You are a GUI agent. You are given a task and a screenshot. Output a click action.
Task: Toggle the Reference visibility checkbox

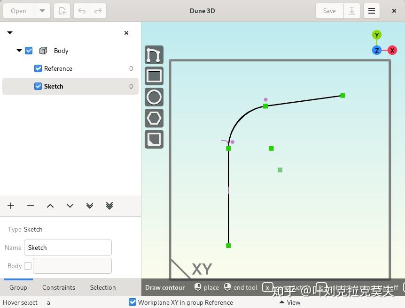pyautogui.click(x=38, y=68)
